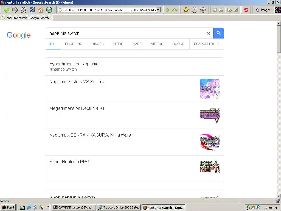Go back with the green Back arrow

pos(7,10)
